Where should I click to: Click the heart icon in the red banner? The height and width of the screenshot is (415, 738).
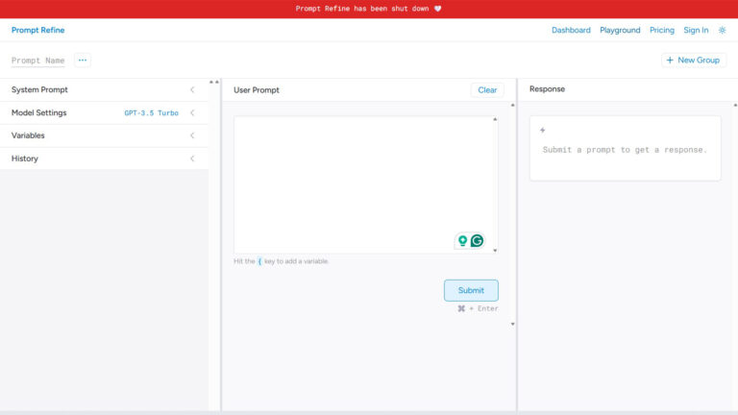click(x=438, y=9)
